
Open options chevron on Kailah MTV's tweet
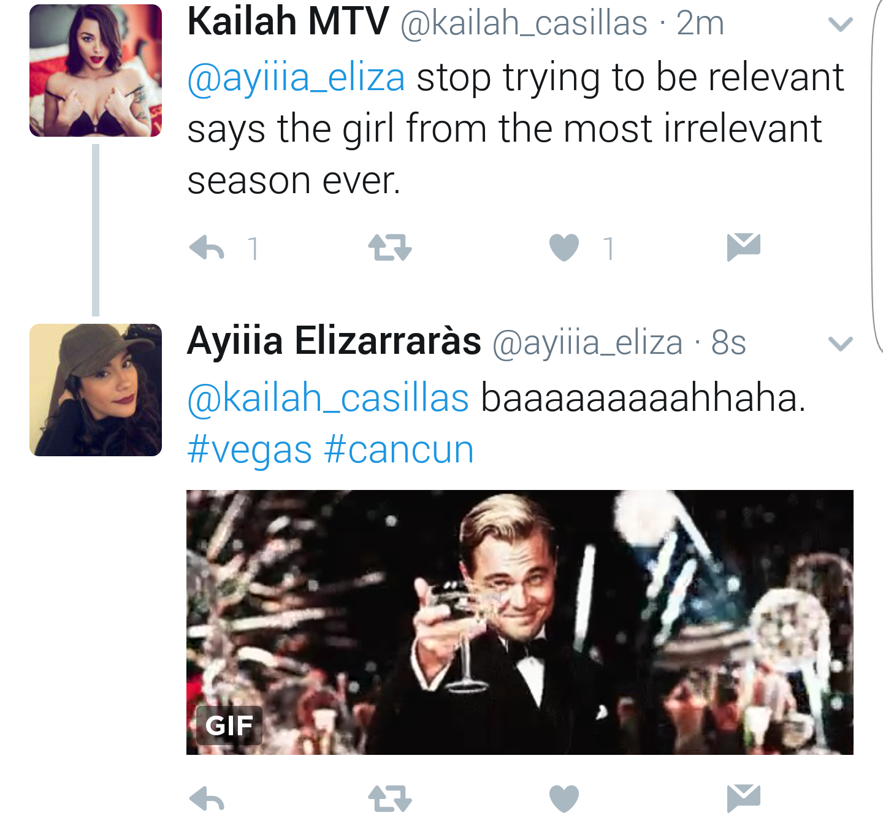pos(840,25)
